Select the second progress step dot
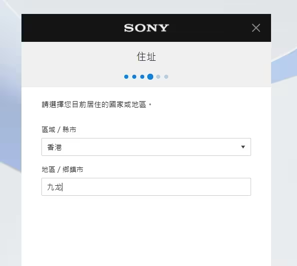The height and width of the screenshot is (266, 297). pyautogui.click(x=134, y=77)
